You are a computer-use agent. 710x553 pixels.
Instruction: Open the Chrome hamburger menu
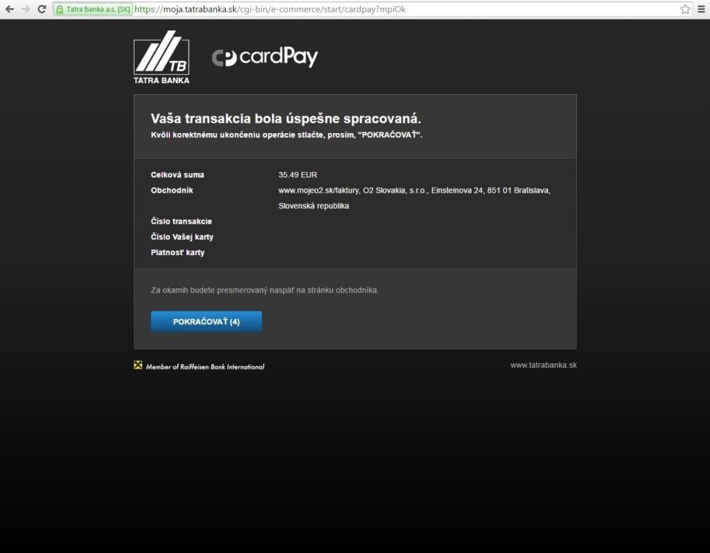click(x=701, y=9)
